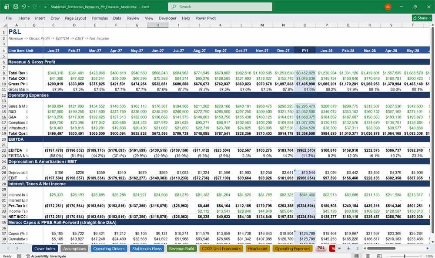This screenshot has width=435, height=258.
Task: Click the Share button
Action: [422, 18]
